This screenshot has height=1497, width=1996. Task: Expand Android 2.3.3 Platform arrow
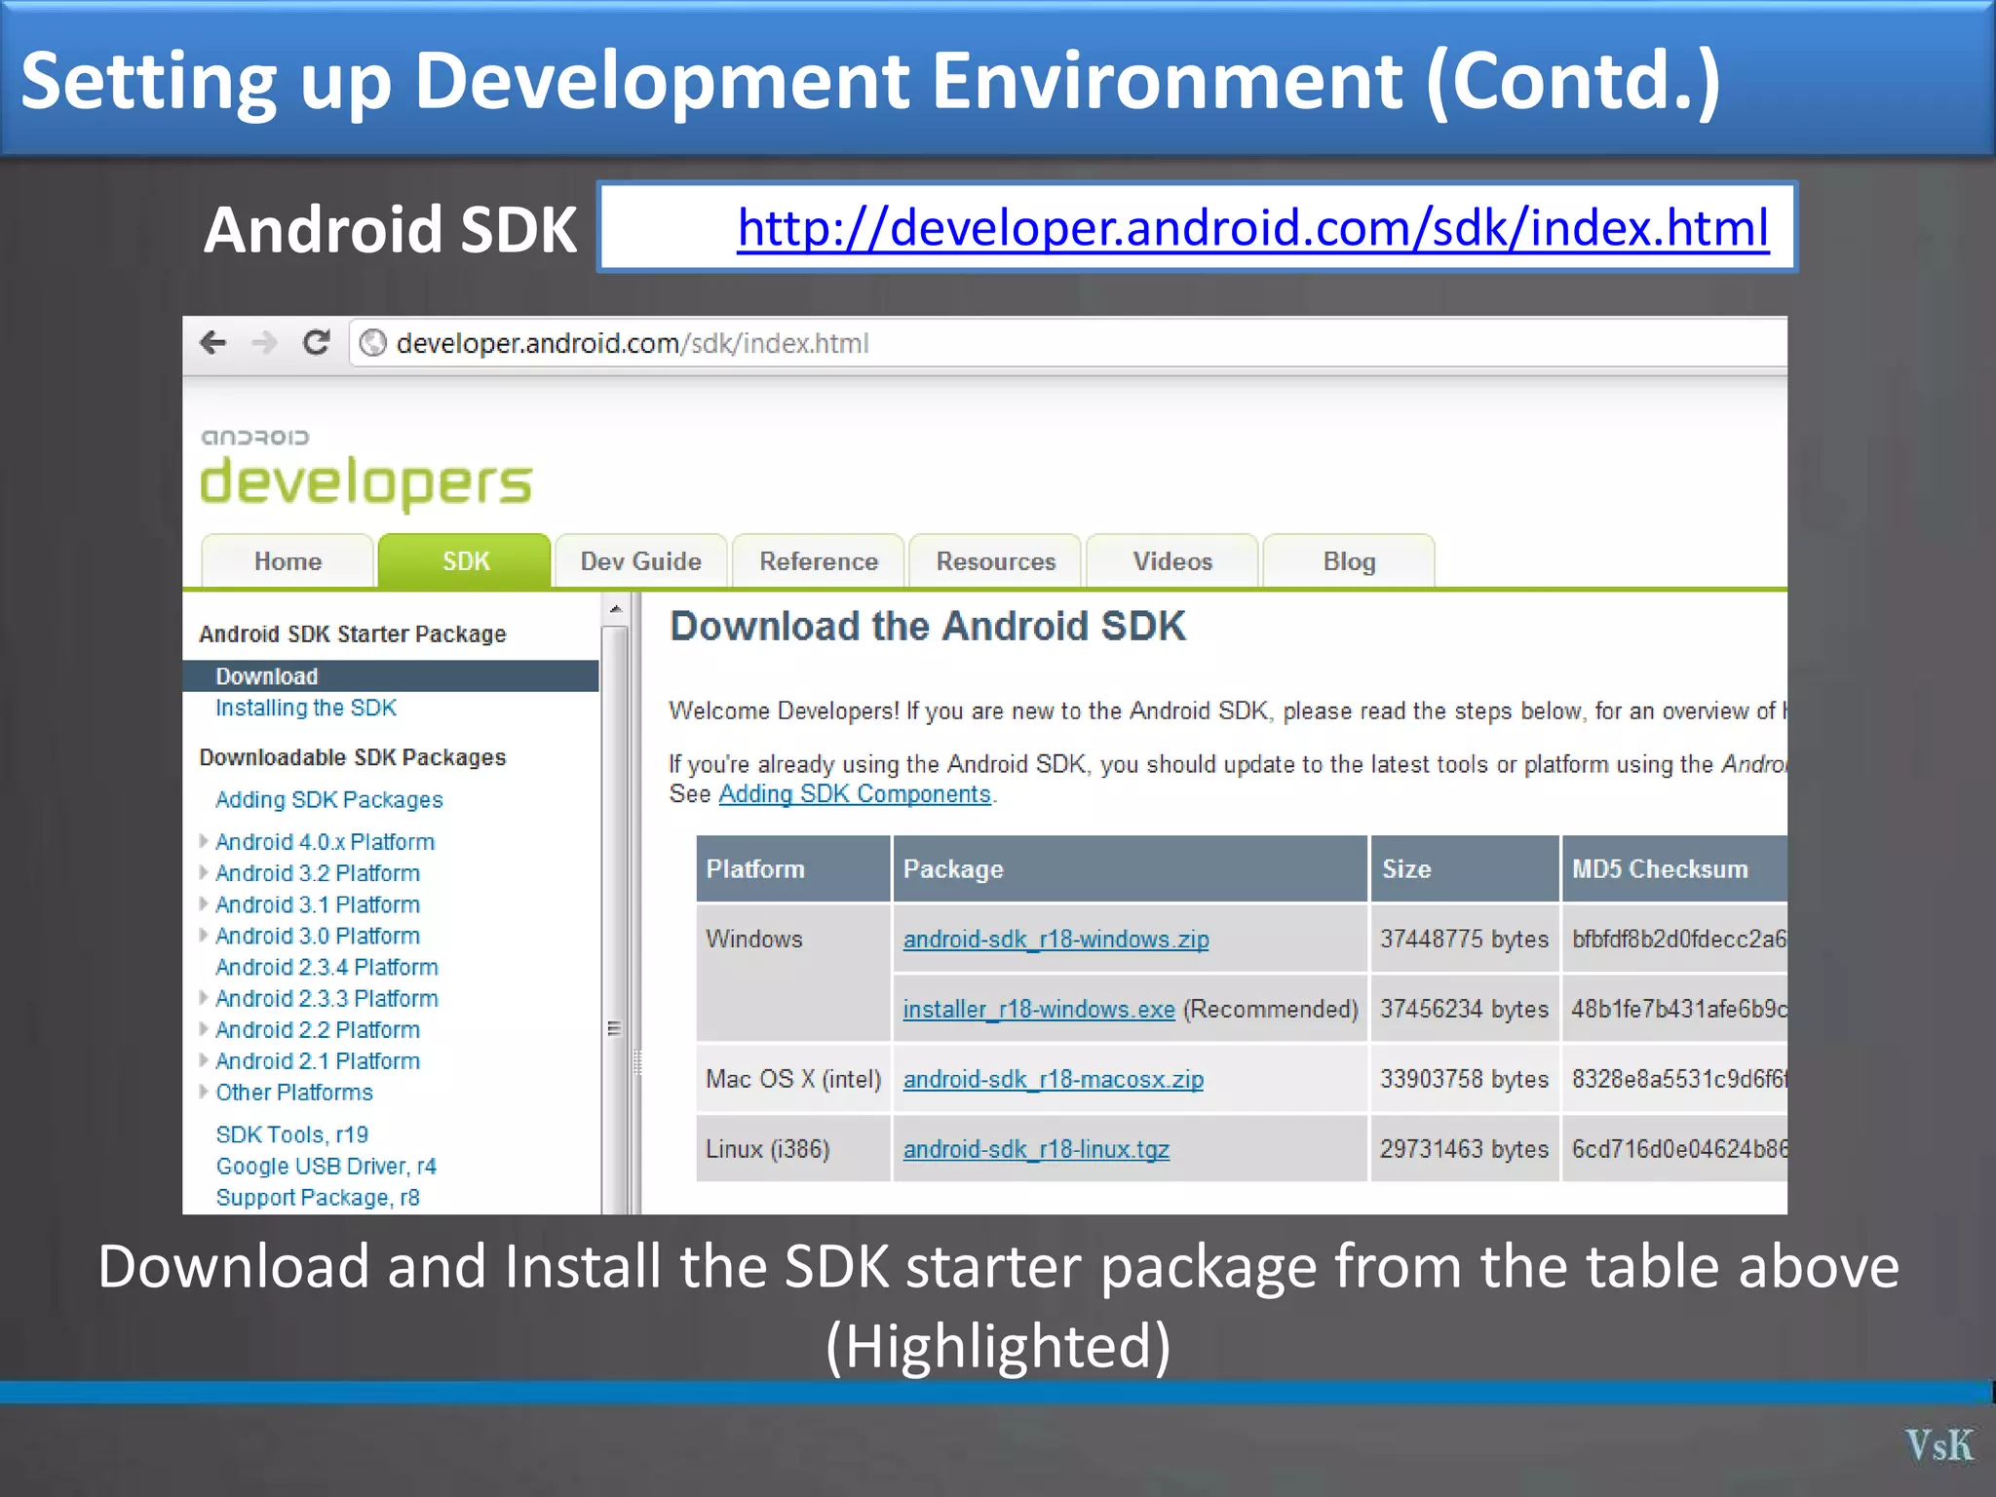coord(204,997)
